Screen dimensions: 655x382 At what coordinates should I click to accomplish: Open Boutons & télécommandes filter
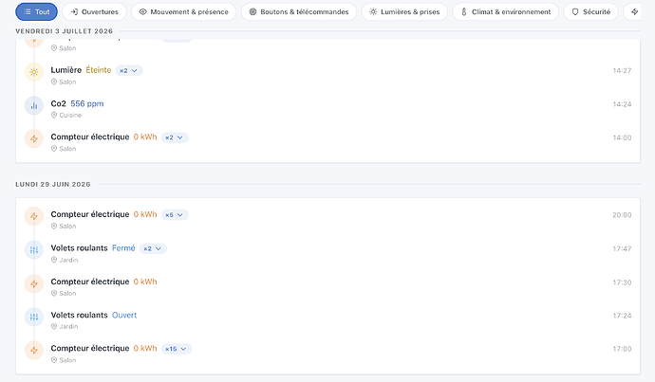tap(299, 11)
